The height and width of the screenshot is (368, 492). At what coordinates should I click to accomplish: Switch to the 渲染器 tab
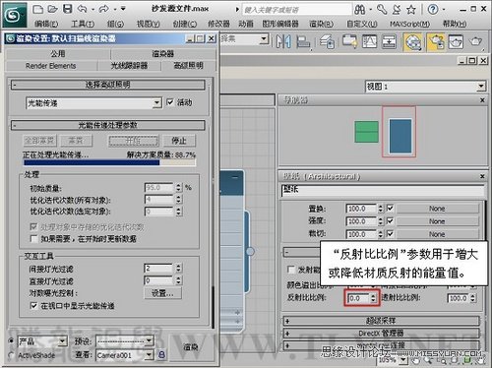(x=163, y=54)
